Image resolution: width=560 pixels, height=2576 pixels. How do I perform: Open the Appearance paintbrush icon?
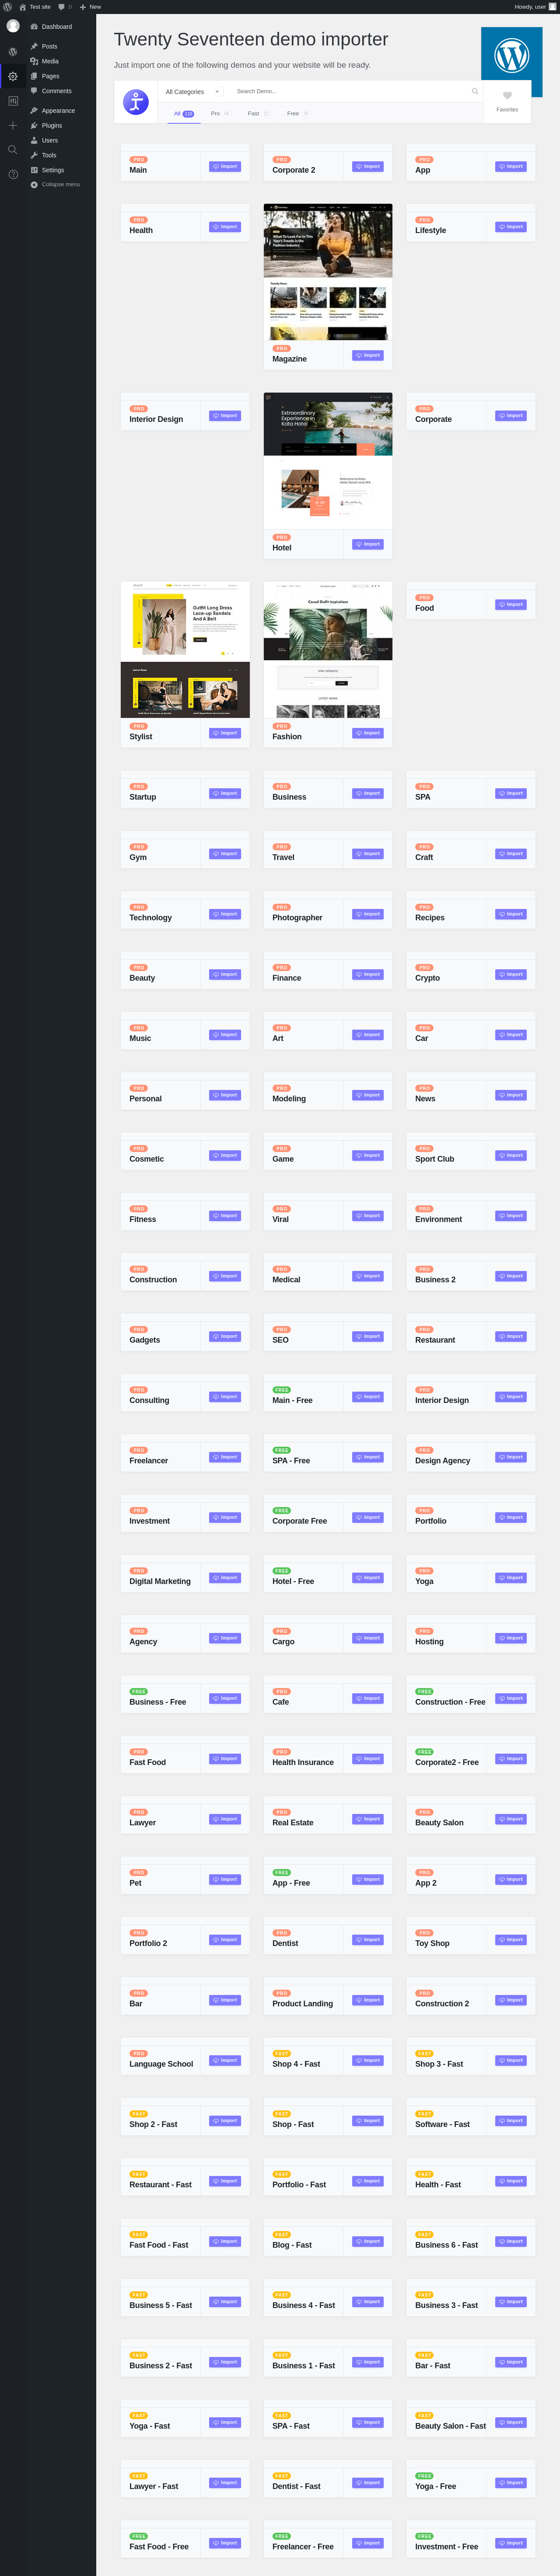point(34,110)
